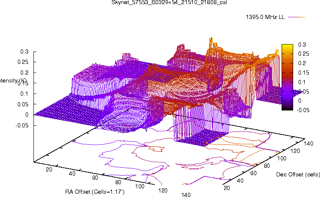This screenshot has width=320, height=197.
Task: Click the 0.15 tick on the color bar
Action: pyautogui.click(x=303, y=73)
